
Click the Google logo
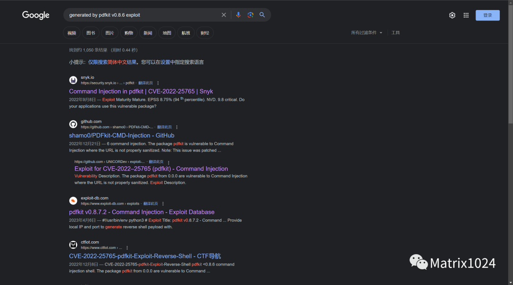pos(36,15)
